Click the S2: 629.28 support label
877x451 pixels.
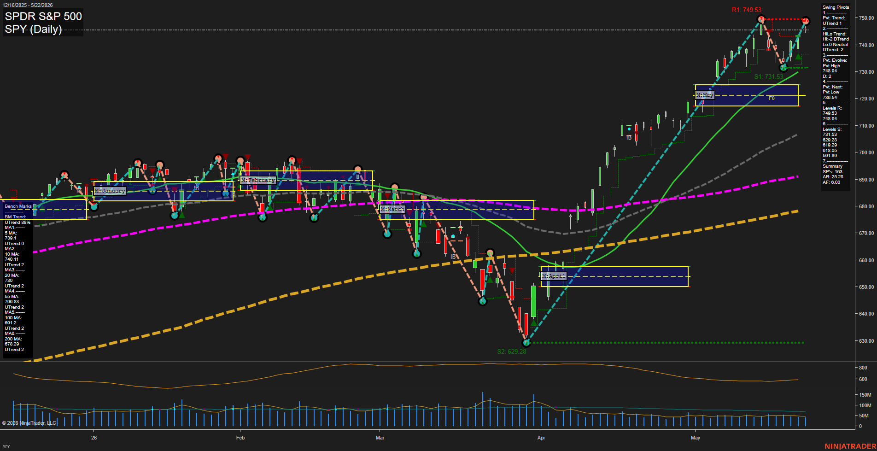(512, 351)
